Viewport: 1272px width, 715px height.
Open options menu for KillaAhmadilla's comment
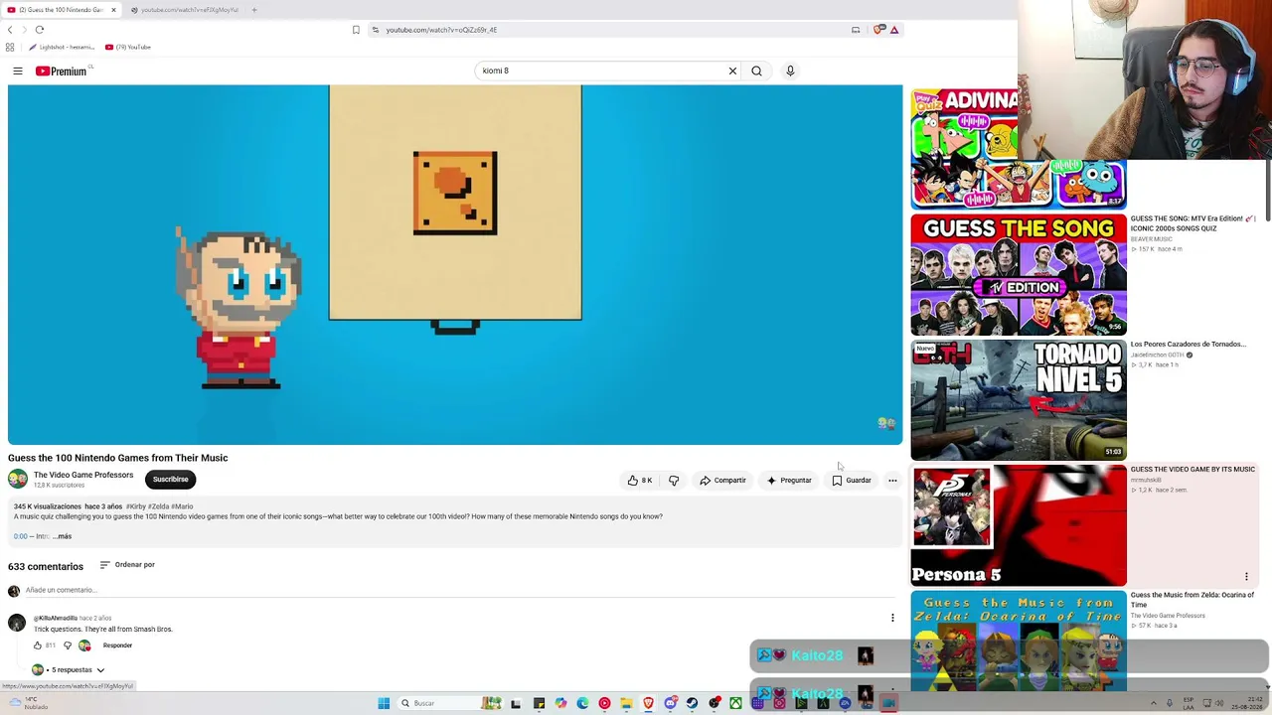click(x=892, y=618)
